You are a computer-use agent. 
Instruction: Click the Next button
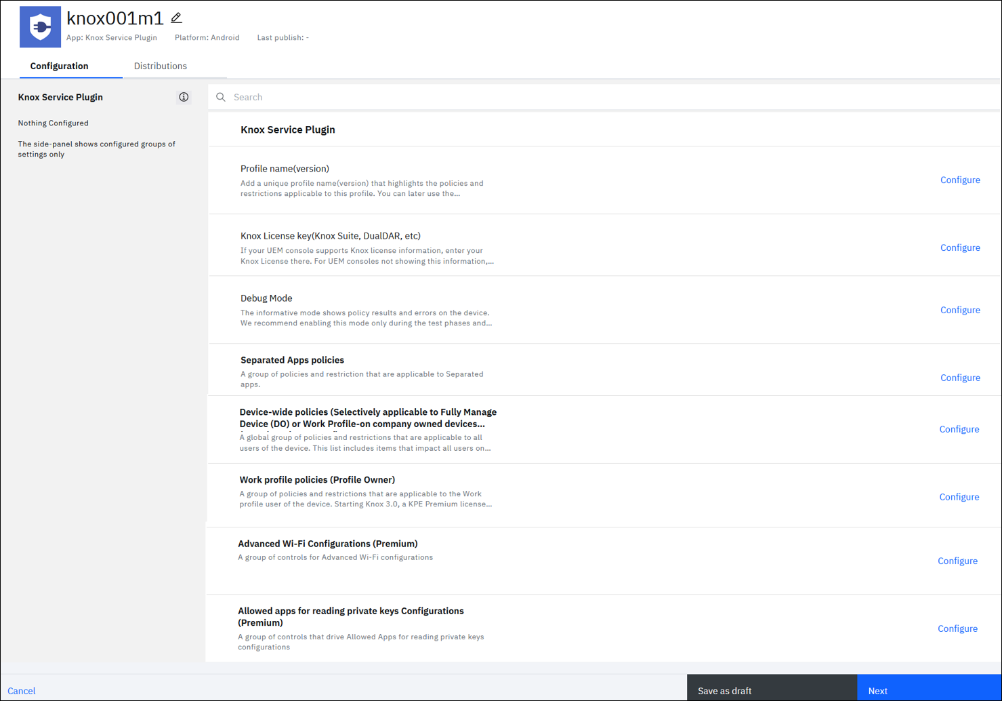(930, 687)
